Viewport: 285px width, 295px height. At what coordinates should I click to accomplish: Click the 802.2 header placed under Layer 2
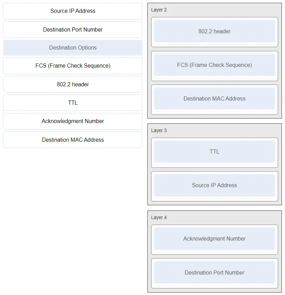(214, 31)
